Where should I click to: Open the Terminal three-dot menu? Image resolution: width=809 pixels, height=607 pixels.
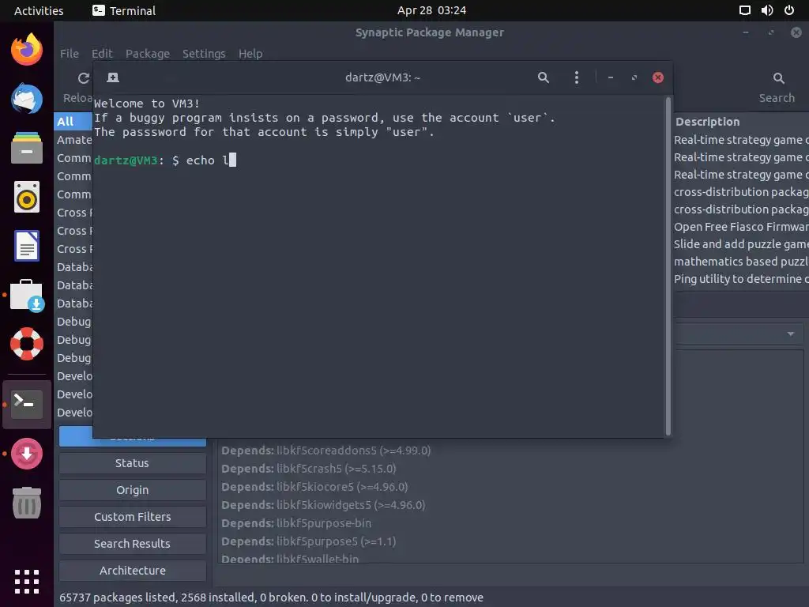point(576,77)
